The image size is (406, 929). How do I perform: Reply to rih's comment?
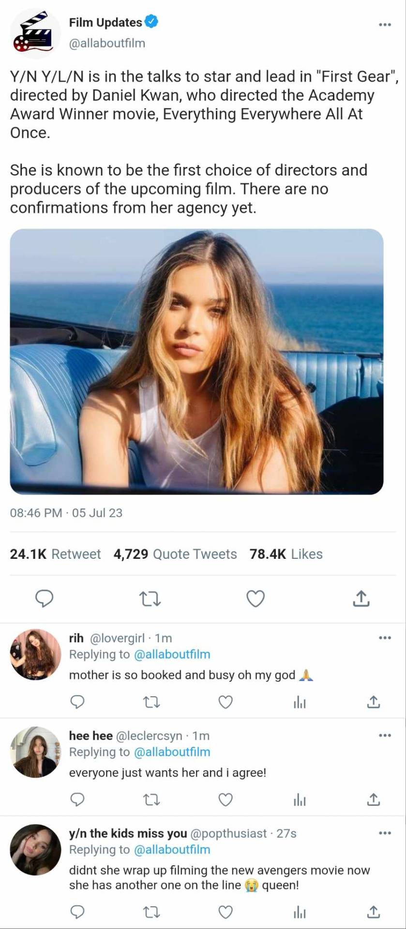point(77,702)
